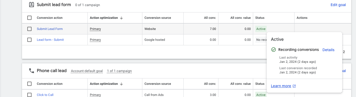Open the Account-default goal setting
The height and width of the screenshot is (97, 356).
[87, 71]
